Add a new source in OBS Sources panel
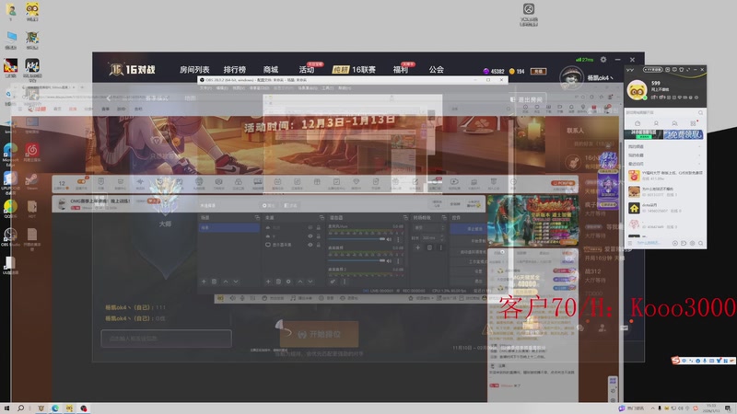737x414 pixels. (268, 282)
